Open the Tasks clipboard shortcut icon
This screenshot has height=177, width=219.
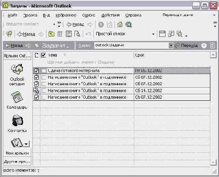[x=17, y=143]
